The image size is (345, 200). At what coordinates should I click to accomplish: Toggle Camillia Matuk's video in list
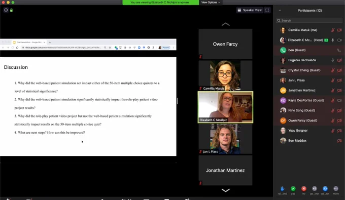point(339,30)
